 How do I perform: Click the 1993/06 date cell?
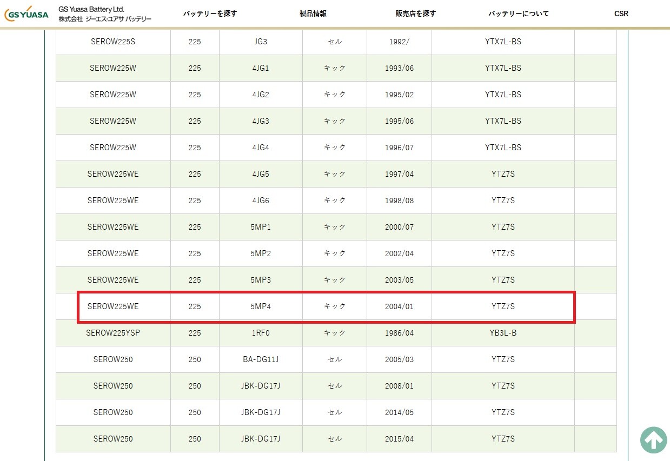399,68
